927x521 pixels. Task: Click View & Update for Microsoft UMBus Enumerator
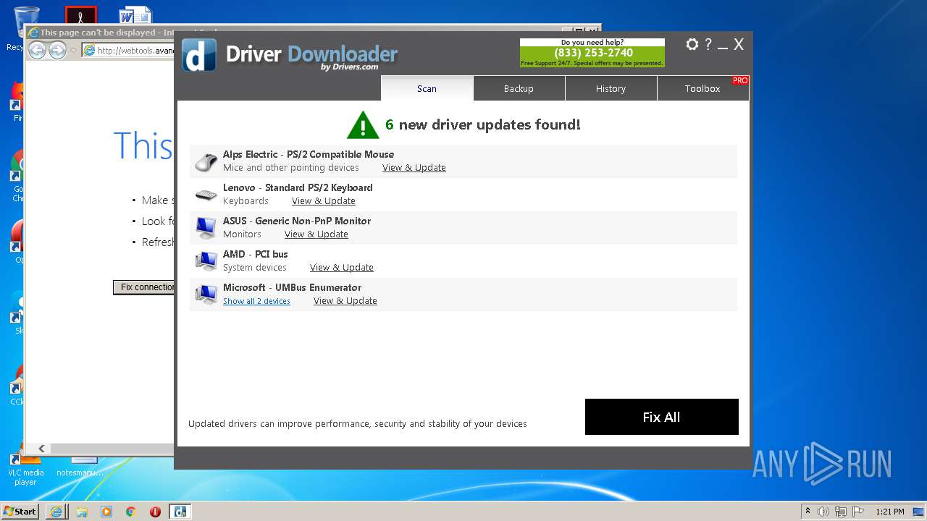(x=345, y=301)
